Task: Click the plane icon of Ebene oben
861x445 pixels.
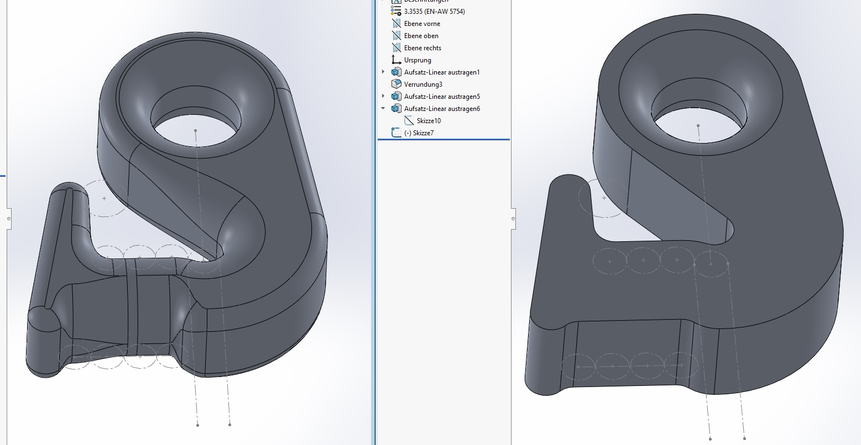Action: click(396, 36)
